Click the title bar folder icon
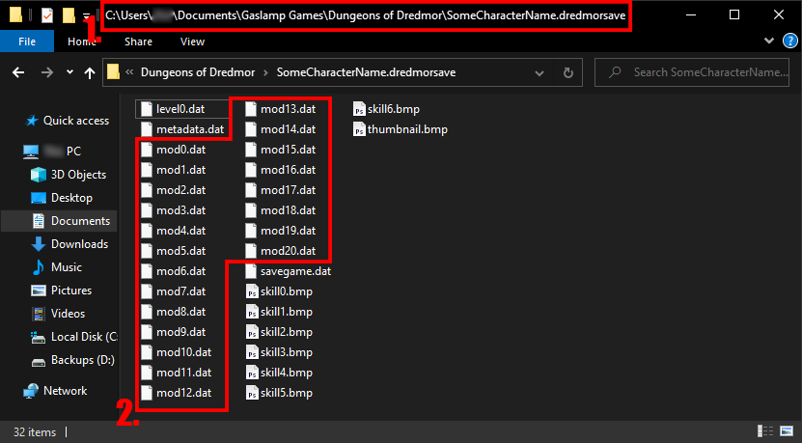802x443 pixels. click(15, 15)
